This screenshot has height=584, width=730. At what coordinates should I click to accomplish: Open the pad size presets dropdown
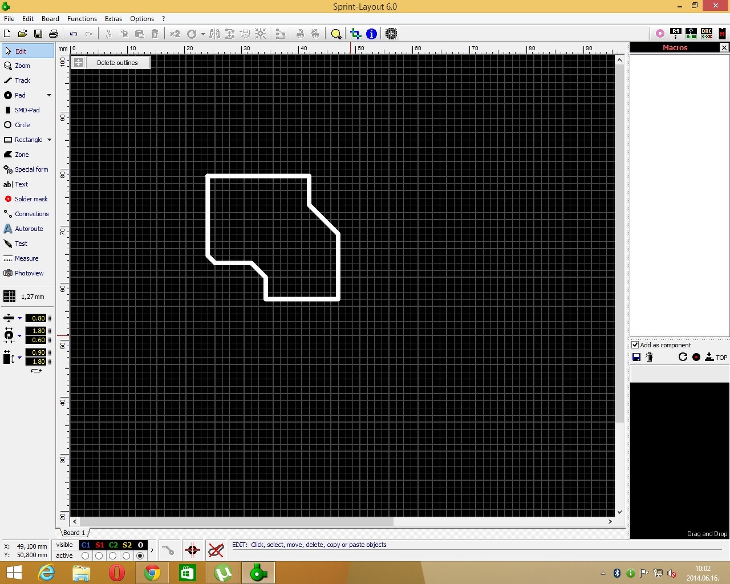point(19,335)
